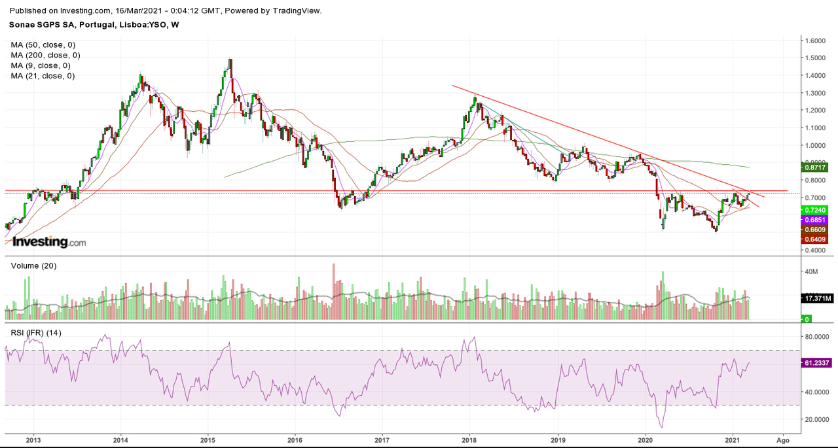Click the green 0.8717 price tag
Viewport: 838px width, 448px height.
point(815,167)
